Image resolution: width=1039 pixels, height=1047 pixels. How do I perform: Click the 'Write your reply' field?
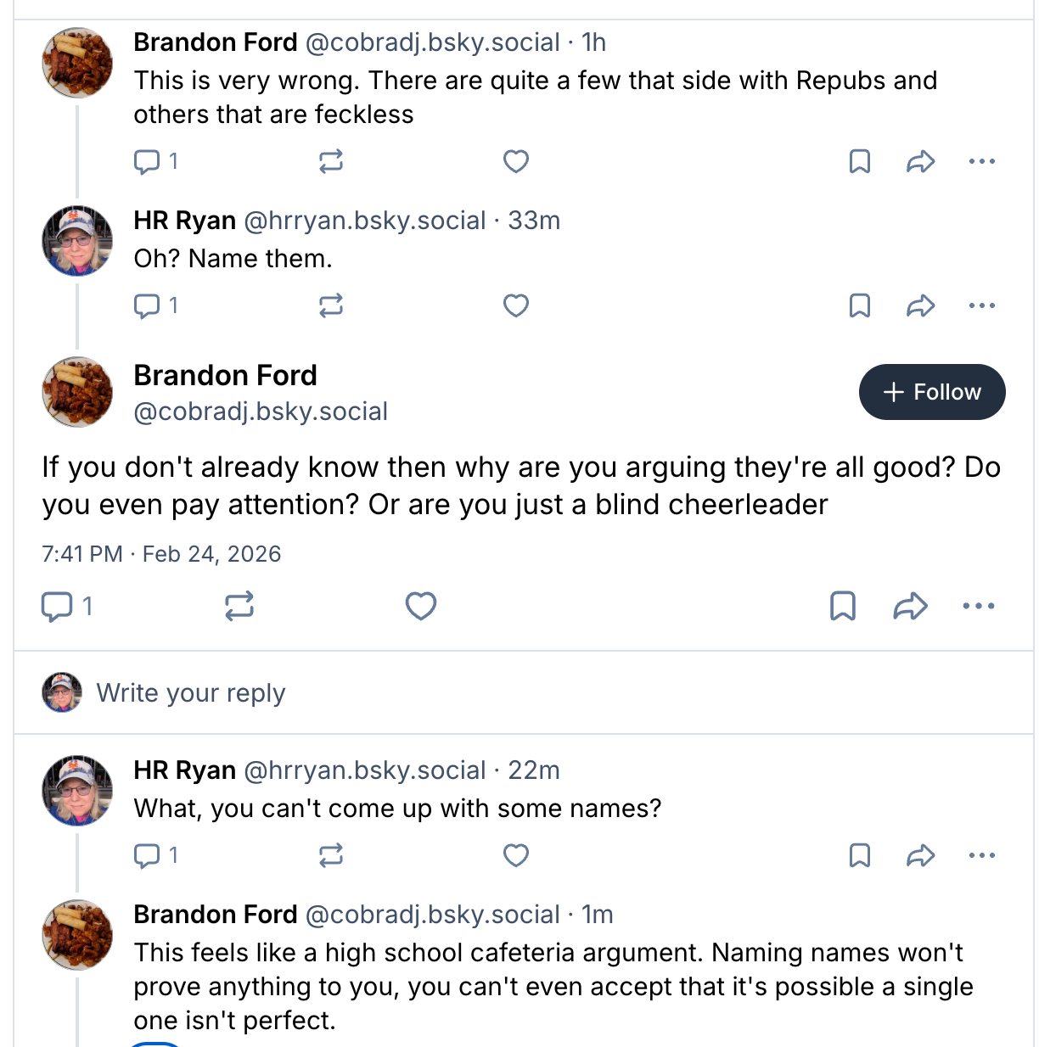(191, 693)
